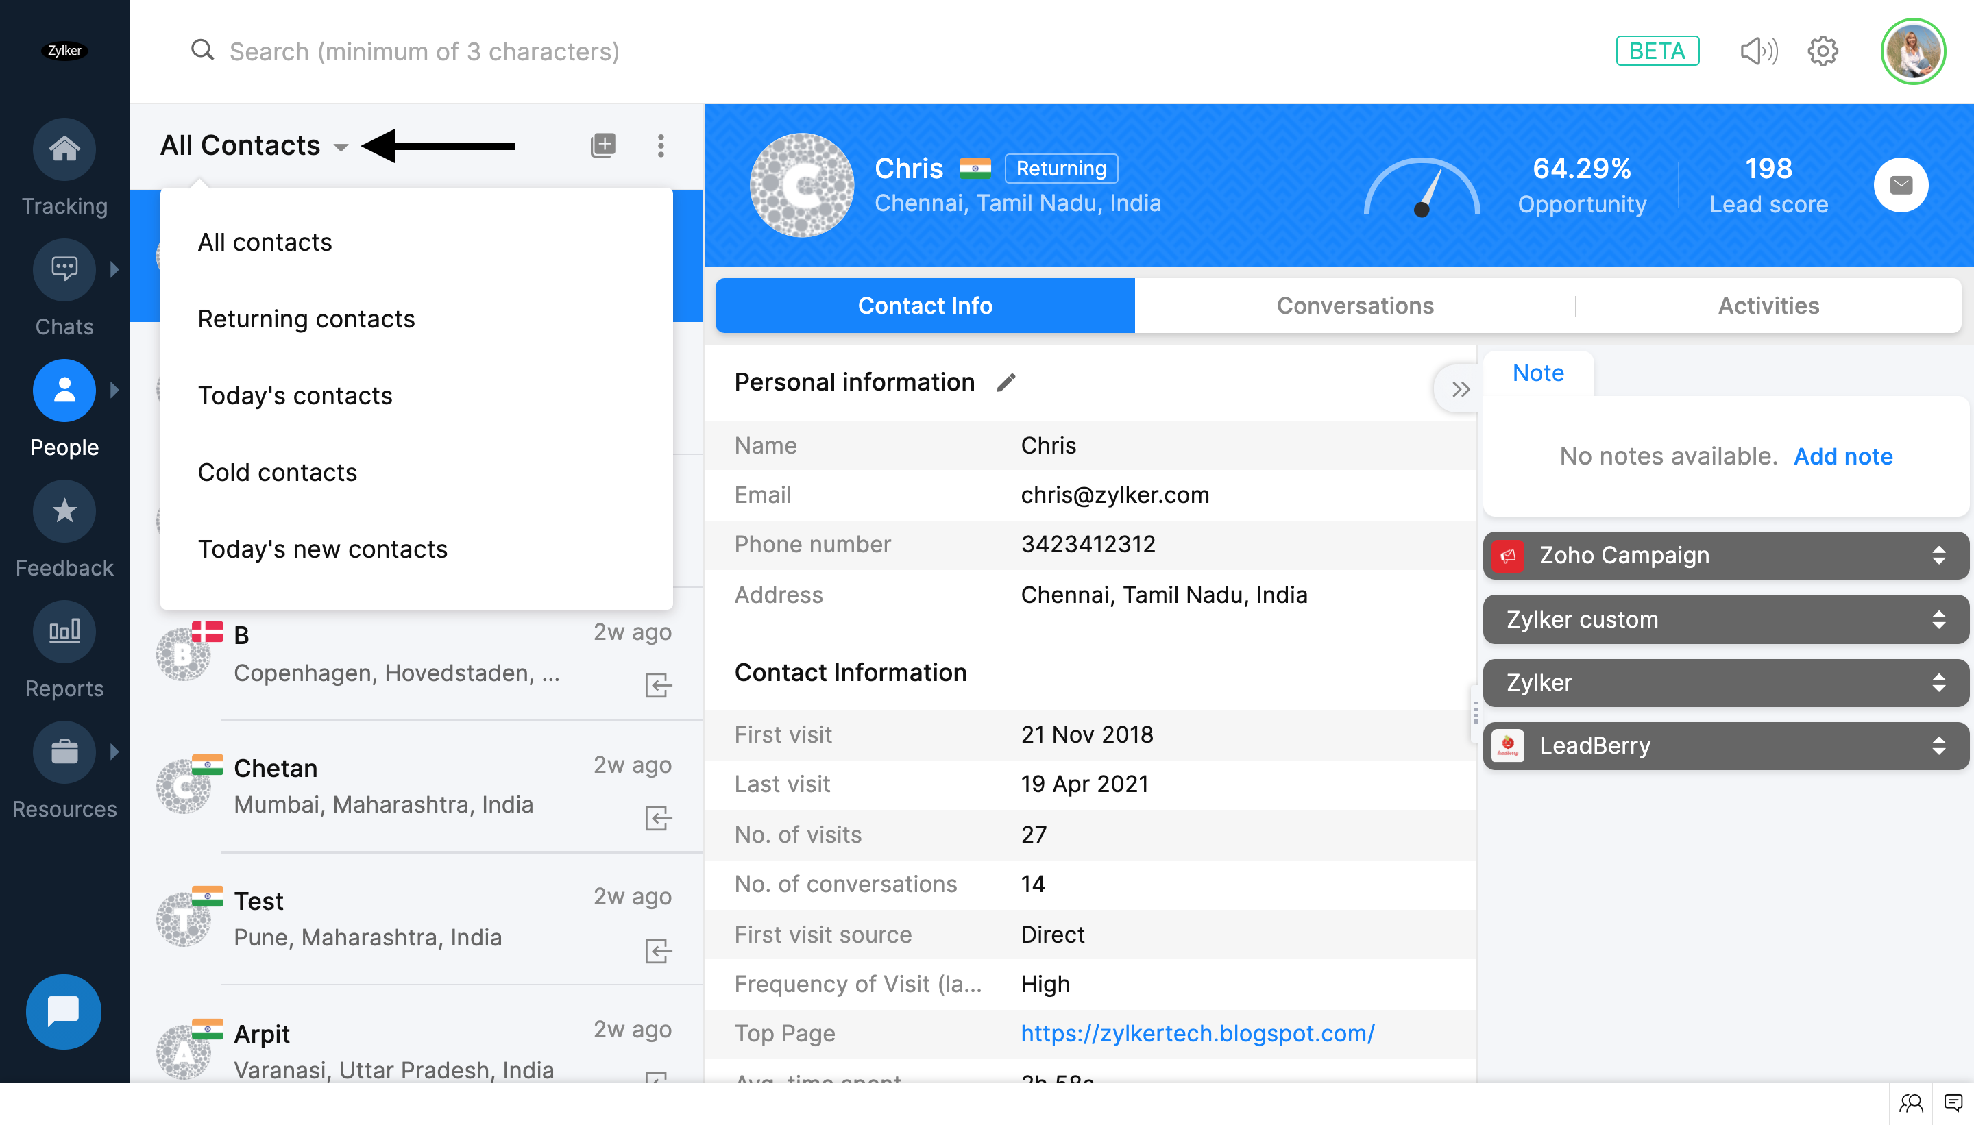The height and width of the screenshot is (1125, 1974).
Task: Select Returning contacts from the list
Action: click(x=306, y=319)
